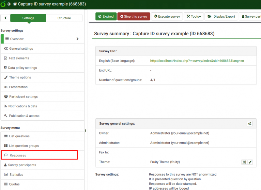Click the theme editor brush icon
261x190 pixels.
click(x=250, y=162)
